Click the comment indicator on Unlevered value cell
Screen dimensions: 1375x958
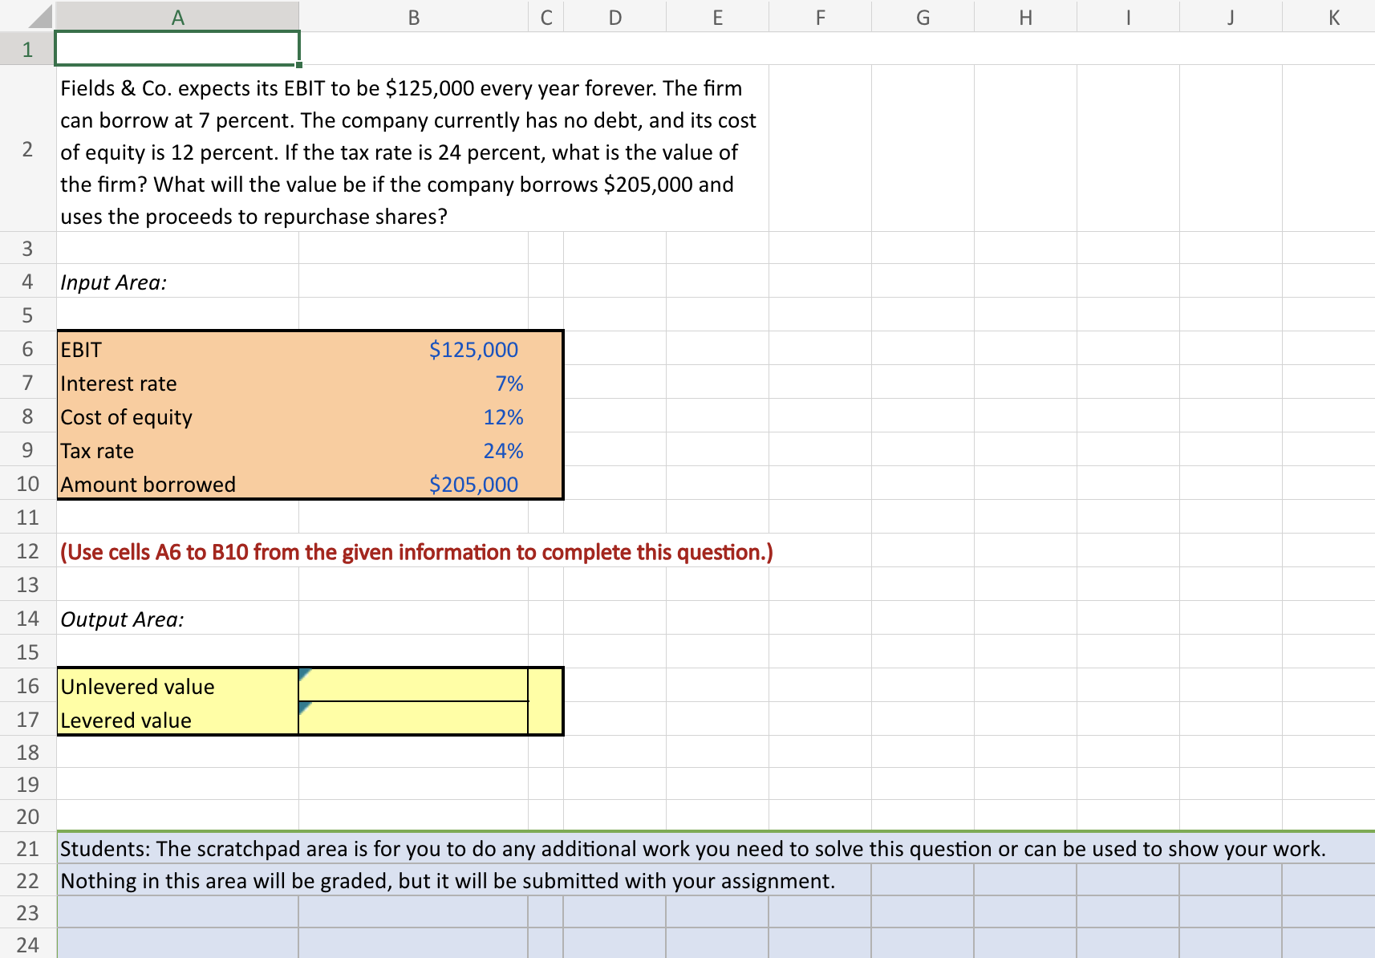[305, 674]
